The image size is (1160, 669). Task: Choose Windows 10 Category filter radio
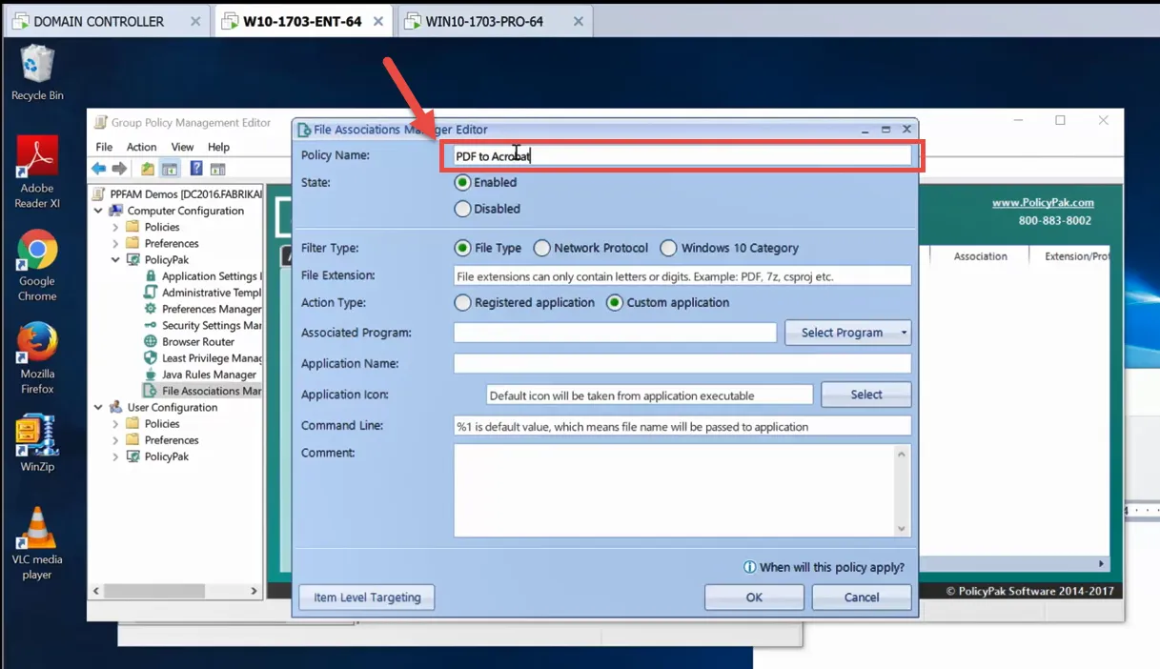pos(668,248)
